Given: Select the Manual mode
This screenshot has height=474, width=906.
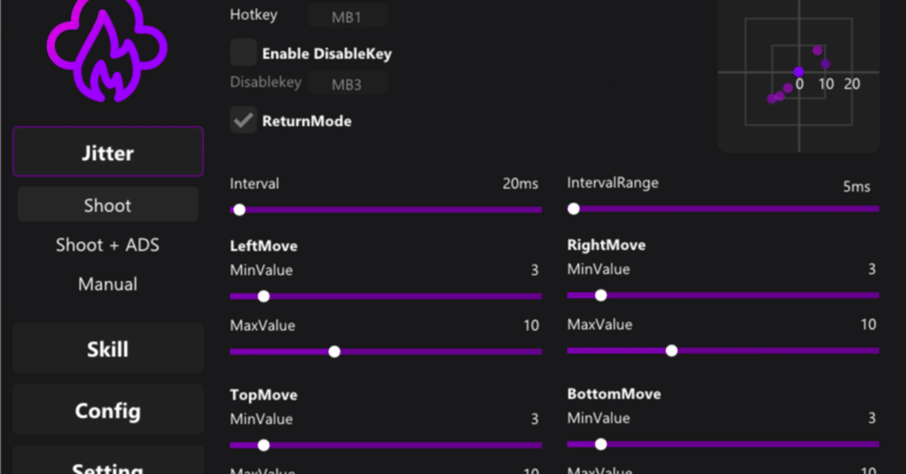Looking at the screenshot, I should [108, 284].
